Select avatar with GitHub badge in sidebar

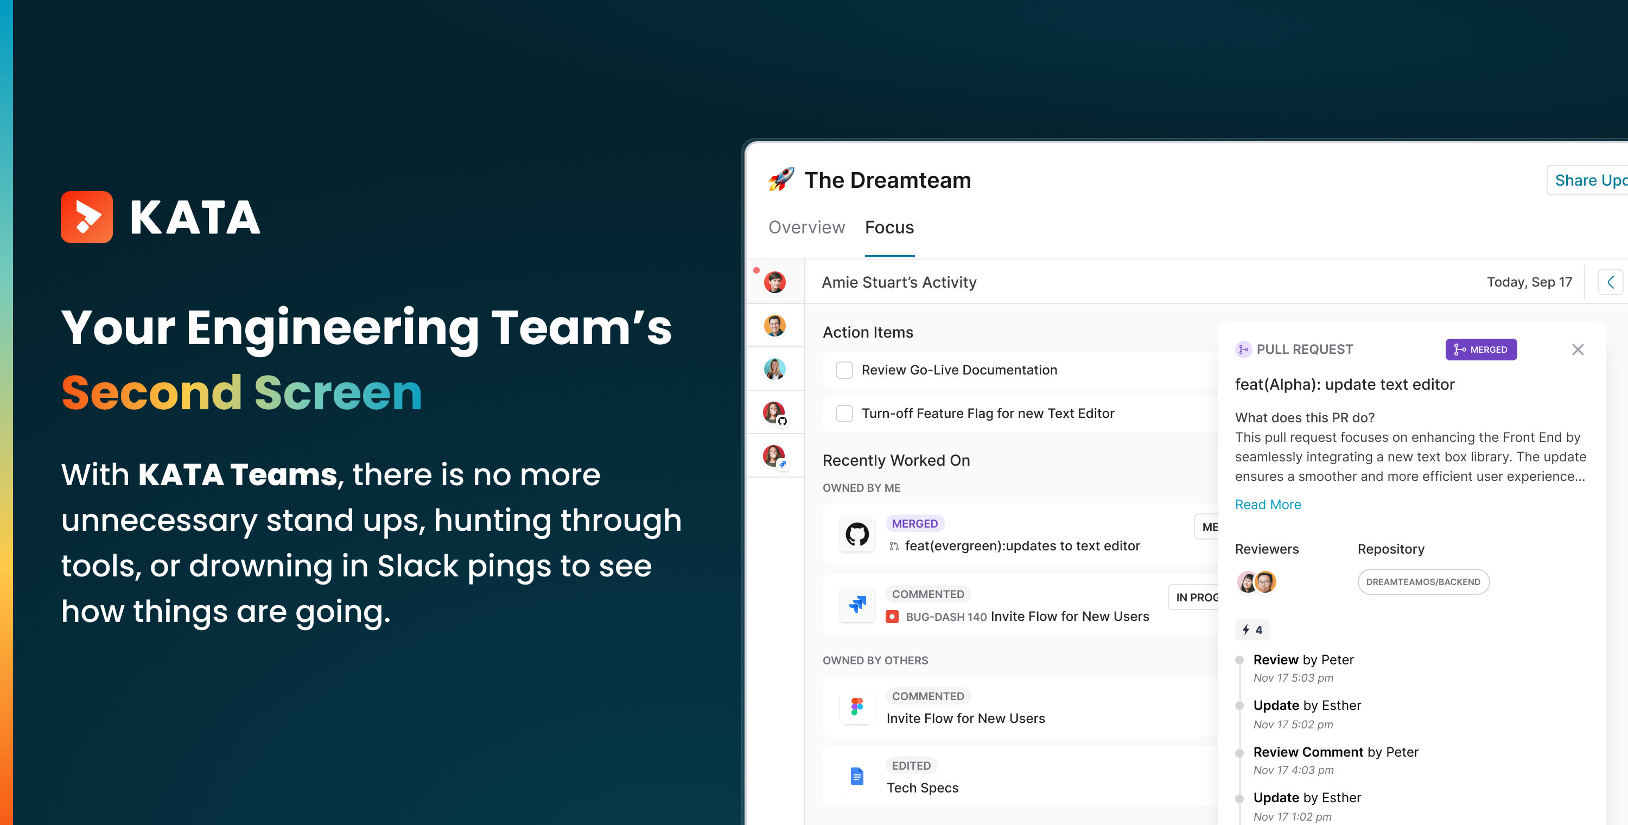coord(775,413)
